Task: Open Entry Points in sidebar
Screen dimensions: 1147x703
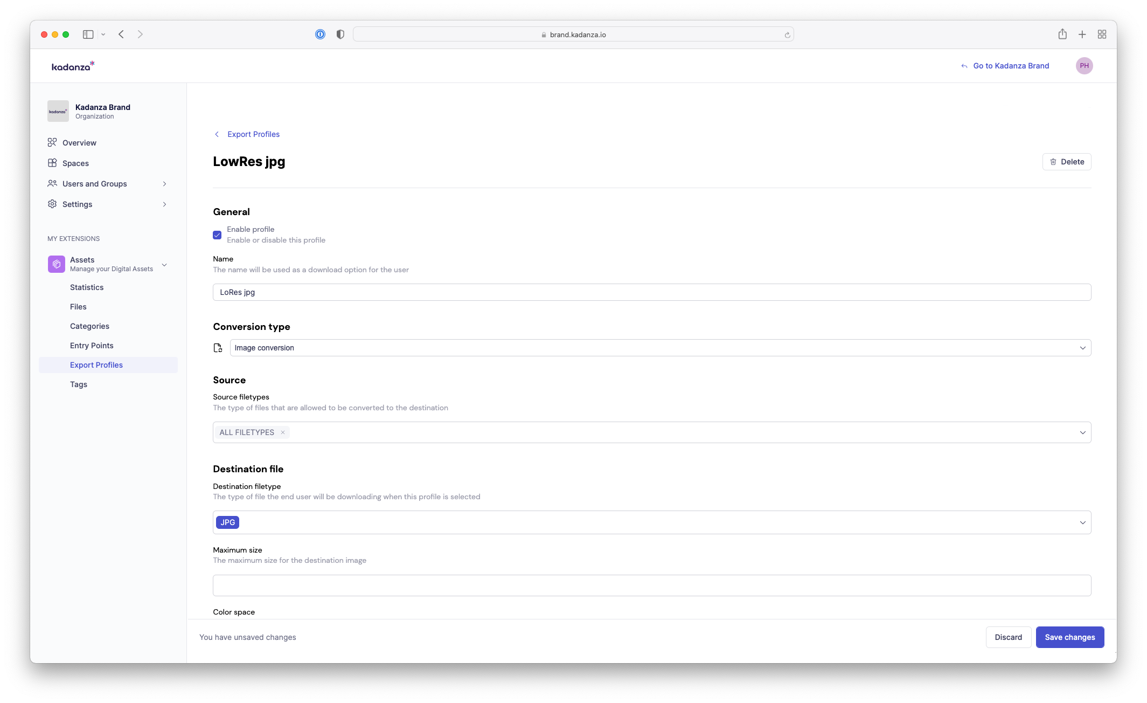Action: coord(92,346)
